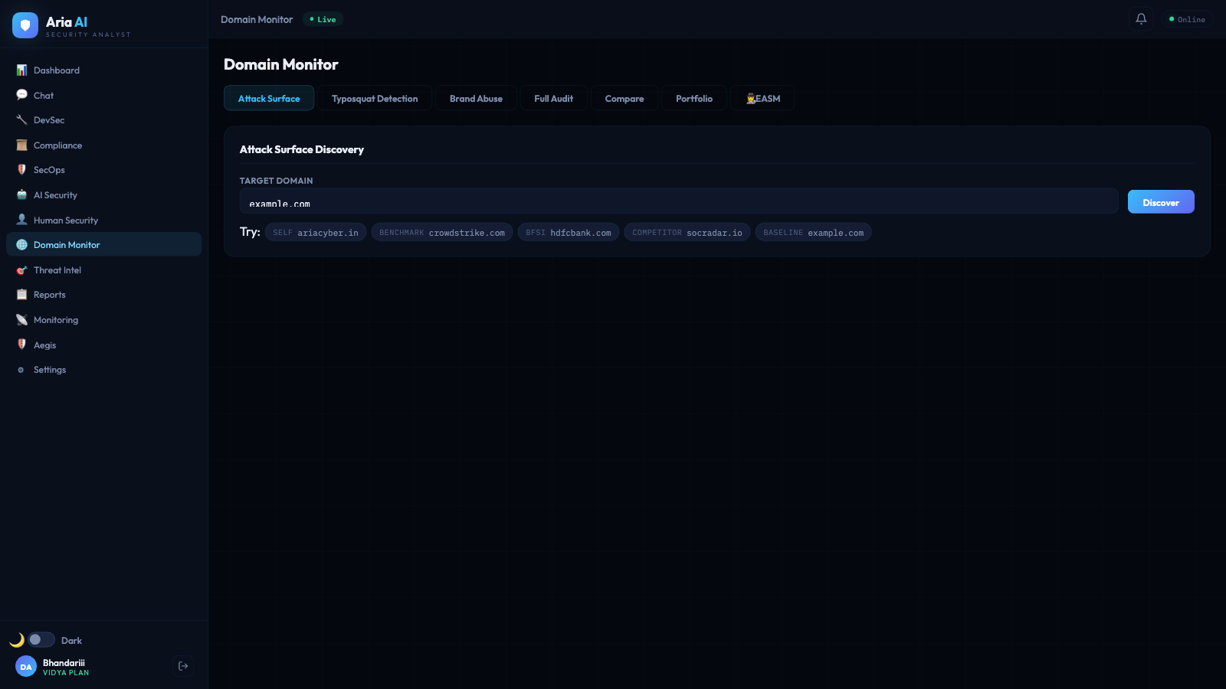
Task: Open the Brand Abuse tab
Action: coord(476,98)
